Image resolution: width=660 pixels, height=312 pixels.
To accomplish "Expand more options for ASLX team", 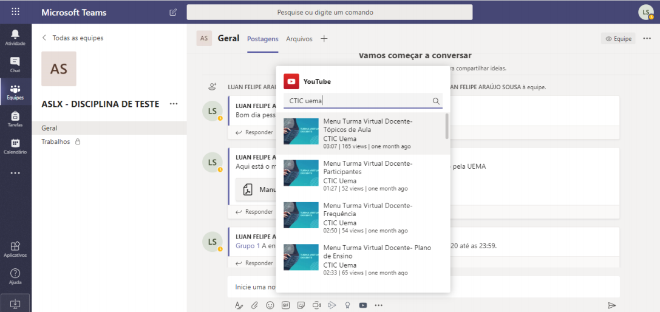I will (174, 104).
